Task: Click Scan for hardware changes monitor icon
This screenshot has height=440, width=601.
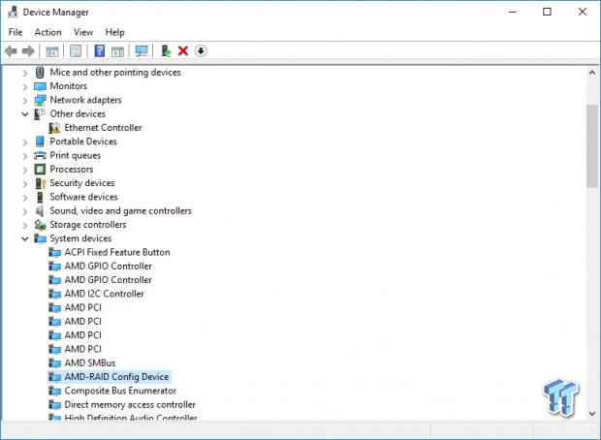Action: tap(142, 51)
